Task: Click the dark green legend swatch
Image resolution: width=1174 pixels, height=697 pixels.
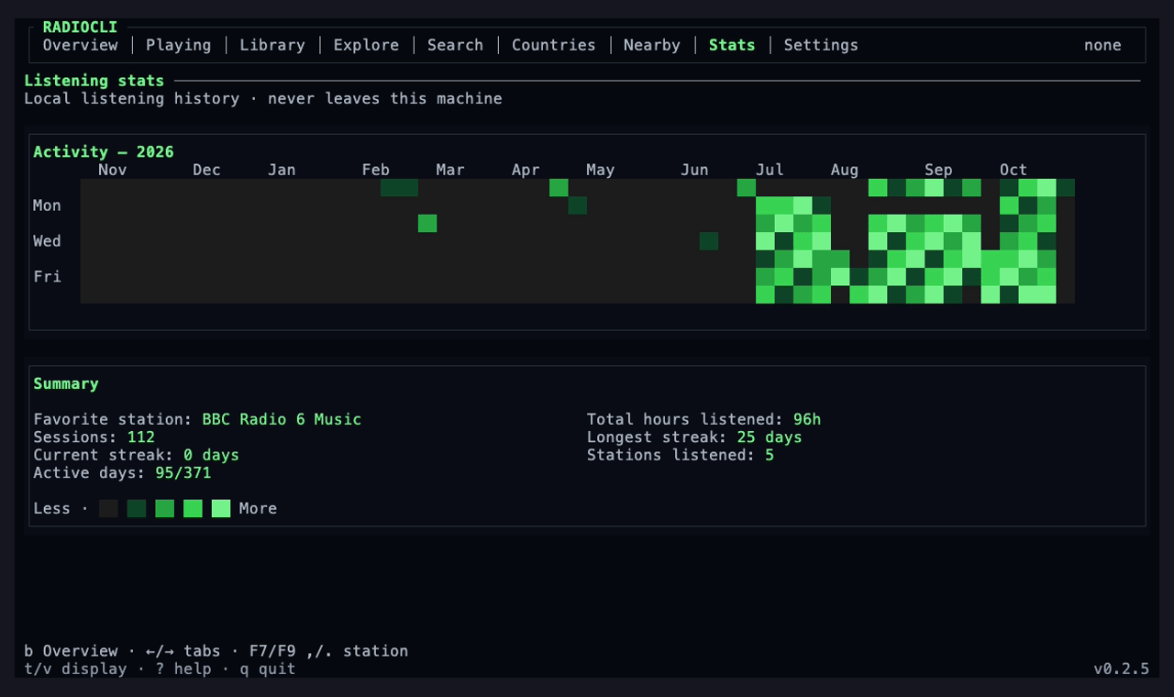Action: pos(137,509)
